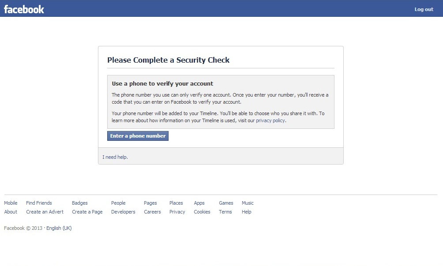Click the Facebook logo in header
The height and width of the screenshot is (266, 443).
pos(24,9)
